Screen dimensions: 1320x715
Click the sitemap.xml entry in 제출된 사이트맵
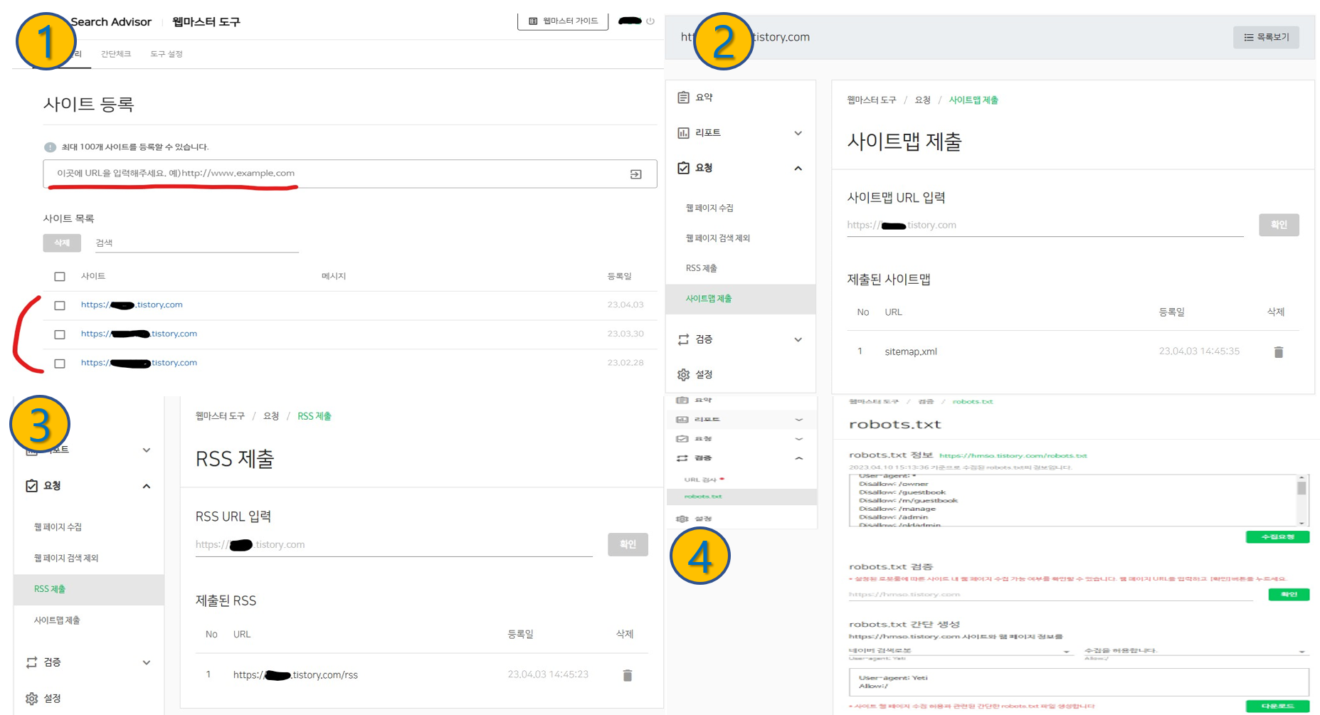click(910, 352)
